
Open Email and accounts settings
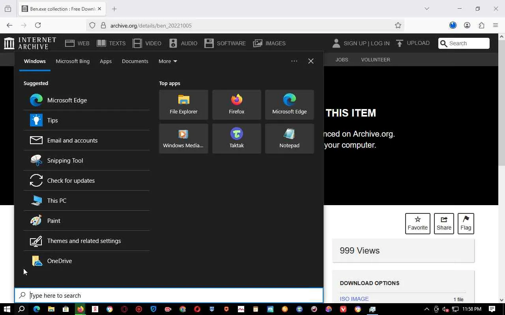86,140
